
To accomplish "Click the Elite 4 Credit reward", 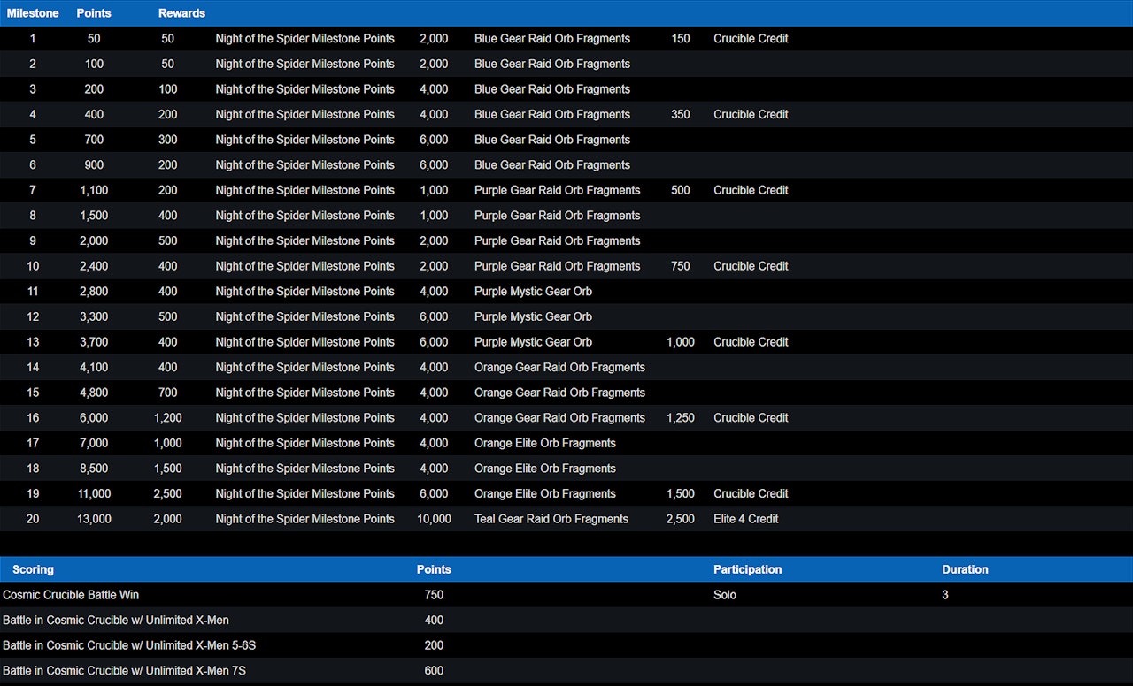I will (x=746, y=519).
